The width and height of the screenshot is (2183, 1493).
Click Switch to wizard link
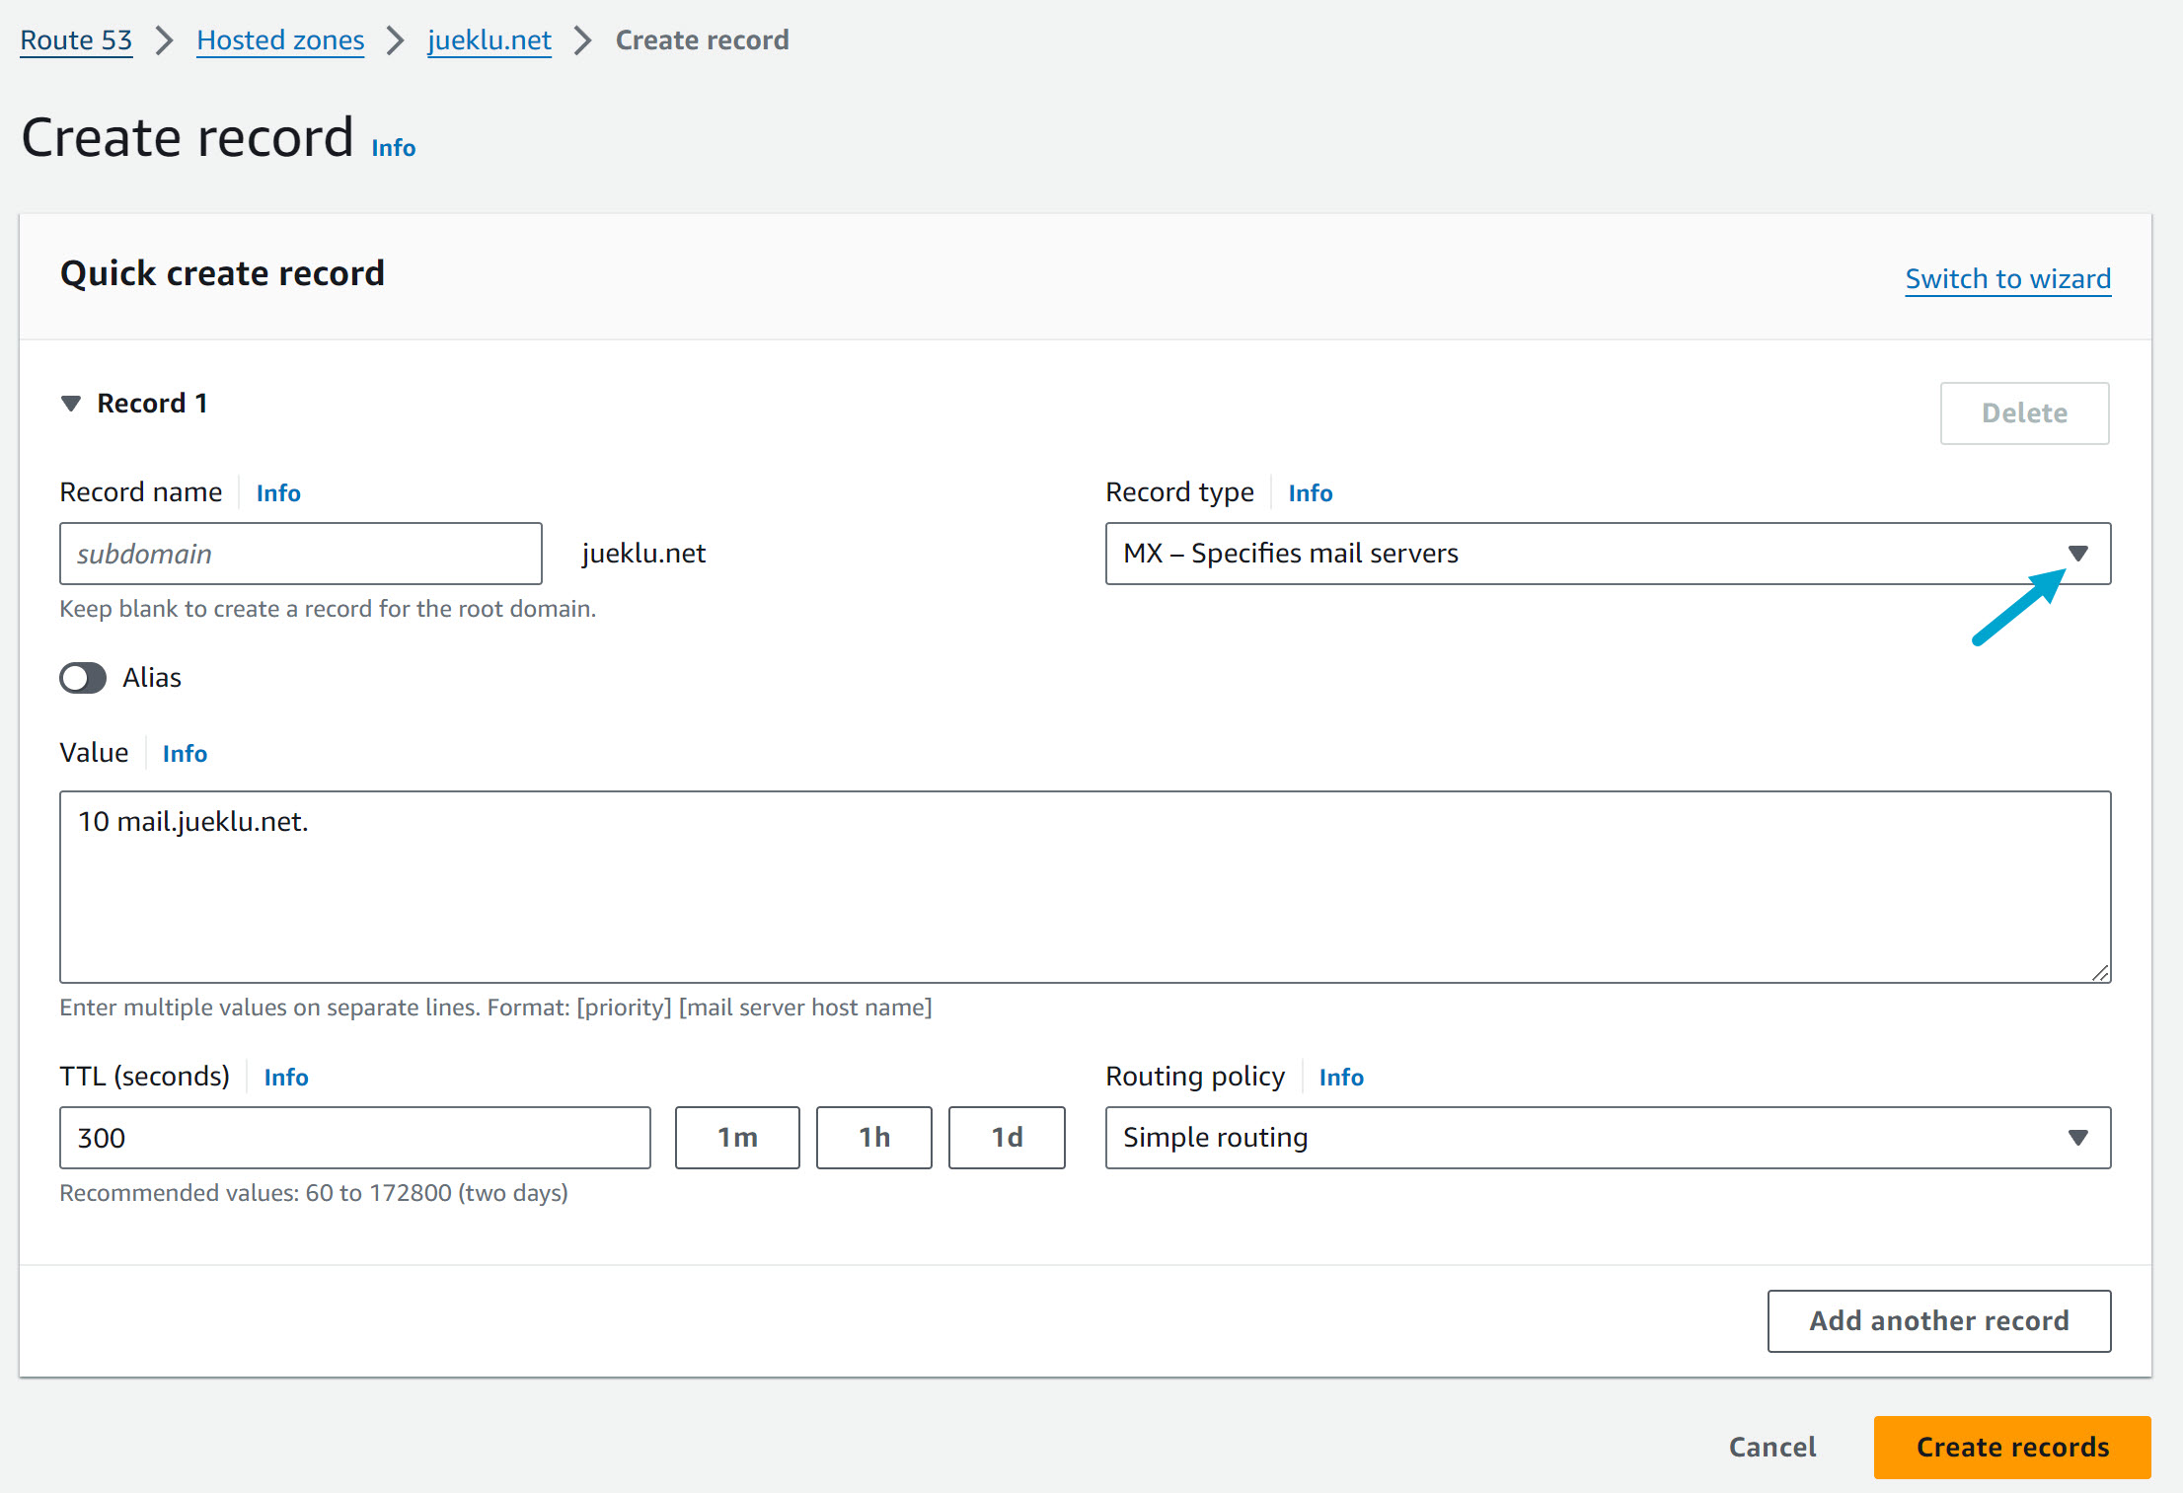click(x=2007, y=279)
